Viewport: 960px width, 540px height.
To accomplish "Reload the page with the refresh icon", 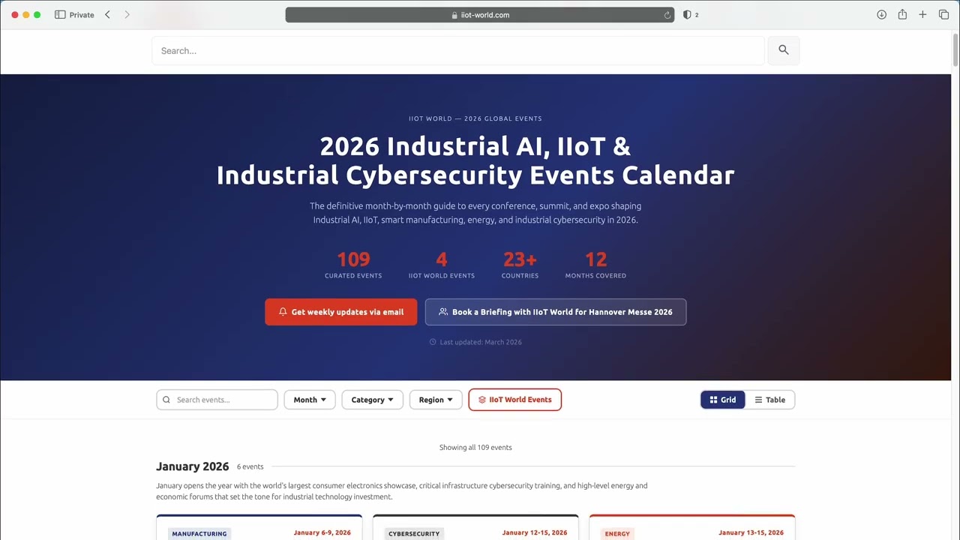I will coord(667,15).
